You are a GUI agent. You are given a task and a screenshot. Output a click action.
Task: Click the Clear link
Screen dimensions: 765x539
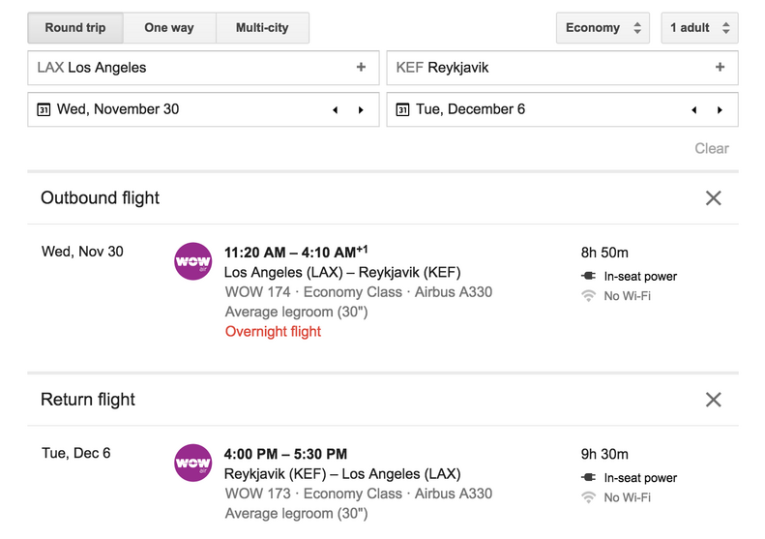712,148
